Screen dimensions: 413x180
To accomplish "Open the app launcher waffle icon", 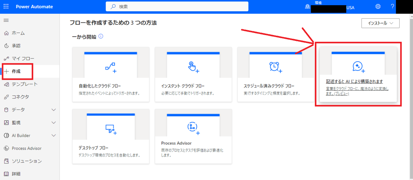I will [x=7, y=7].
